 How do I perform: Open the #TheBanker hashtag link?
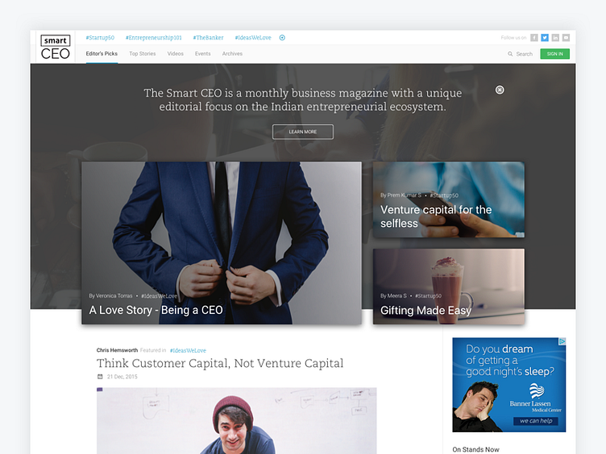[x=208, y=38]
